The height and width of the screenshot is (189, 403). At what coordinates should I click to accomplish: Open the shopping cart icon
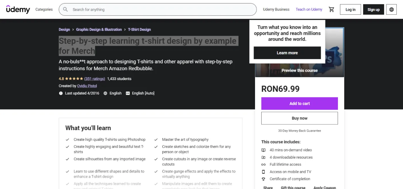pos(331,9)
